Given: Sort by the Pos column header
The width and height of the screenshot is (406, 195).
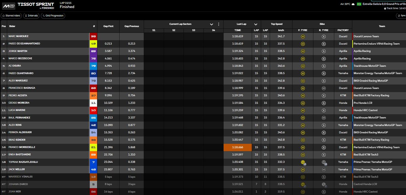Looking at the screenshot, I should [x=4, y=26].
